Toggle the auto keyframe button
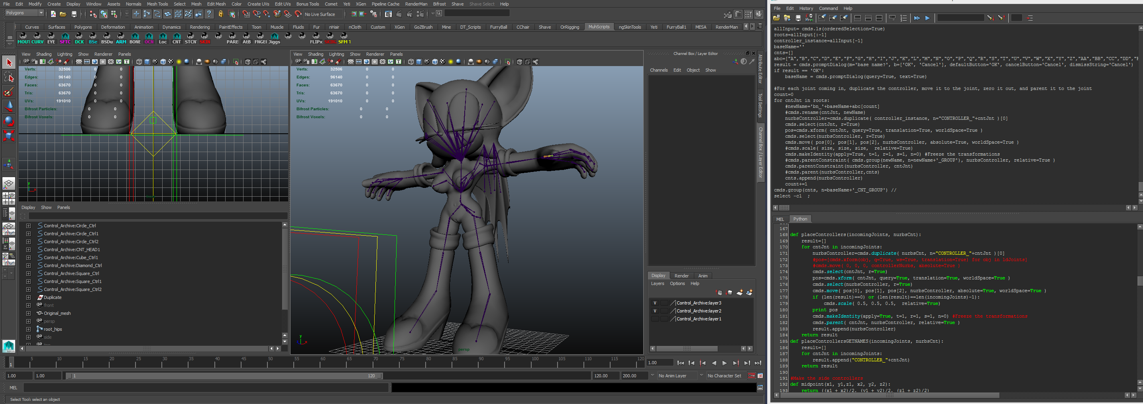Screen dimensions: 1143x404 (751, 376)
